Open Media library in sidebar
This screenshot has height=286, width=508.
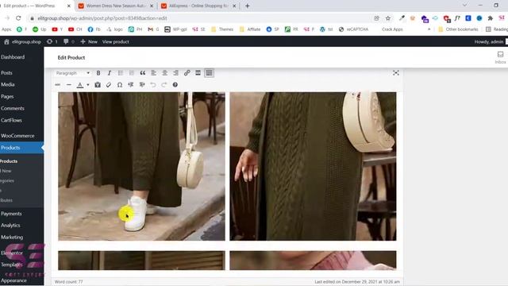[x=8, y=85]
